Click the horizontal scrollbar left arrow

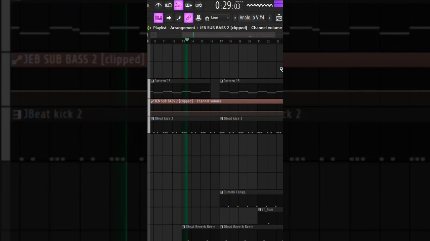[x=154, y=35]
